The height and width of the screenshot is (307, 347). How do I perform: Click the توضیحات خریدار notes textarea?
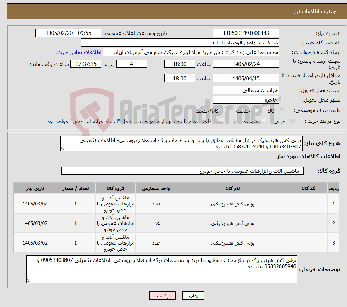162,269
